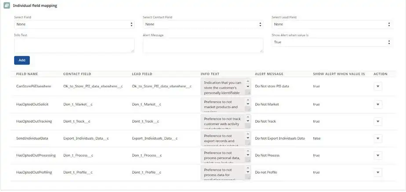Open action menu for CanStorePiiElsewhere row
Screen dimensions: 406x192
[x=378, y=87]
